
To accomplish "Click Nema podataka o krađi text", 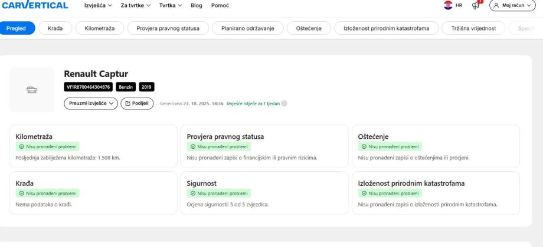I will coord(44,204).
